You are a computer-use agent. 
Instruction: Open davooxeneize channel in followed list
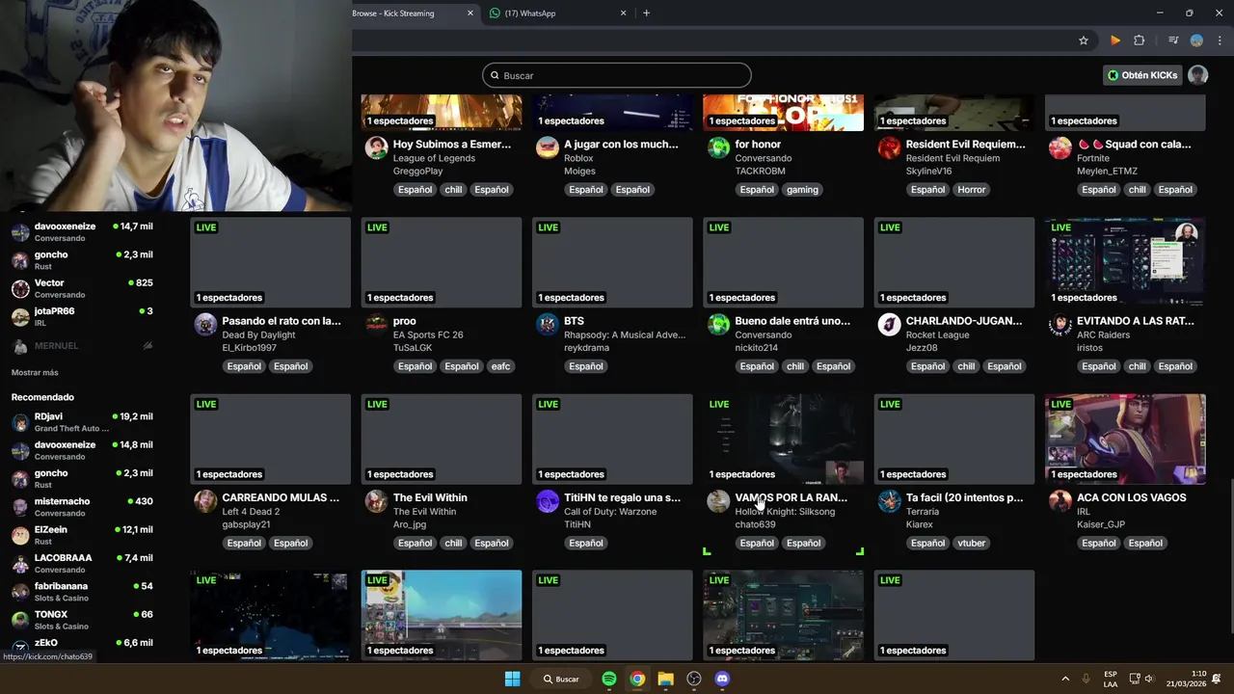point(82,231)
